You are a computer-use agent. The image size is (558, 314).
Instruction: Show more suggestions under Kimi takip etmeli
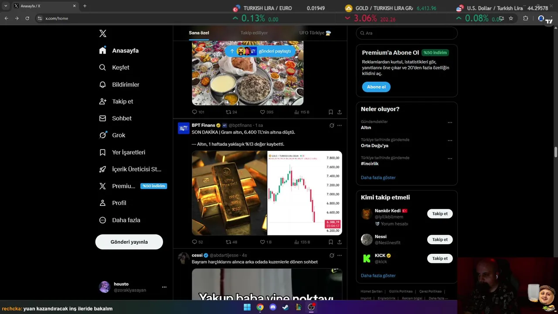pos(378,276)
